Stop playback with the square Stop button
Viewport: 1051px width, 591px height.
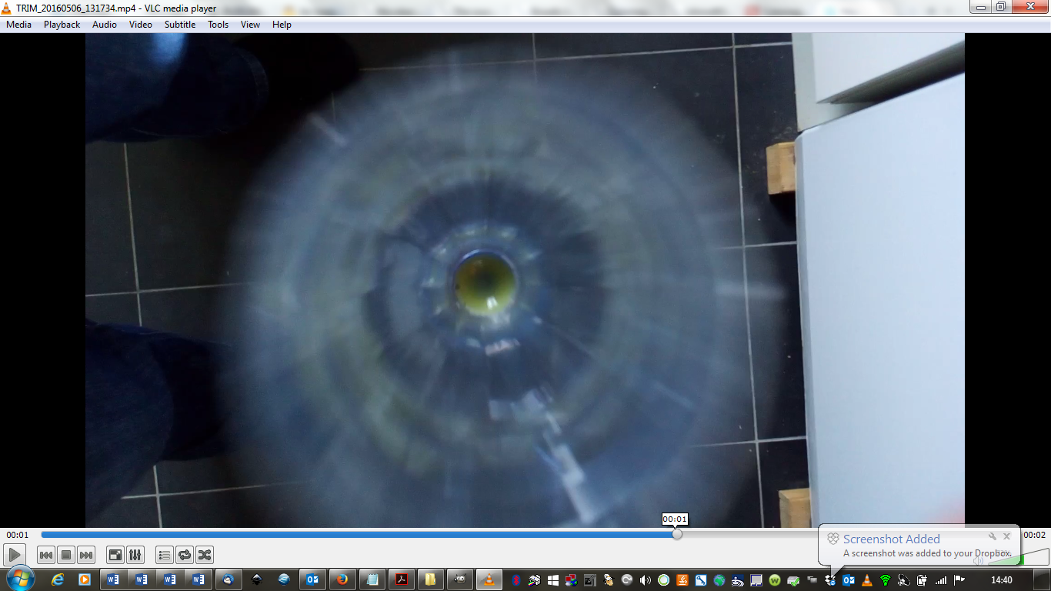(x=66, y=555)
